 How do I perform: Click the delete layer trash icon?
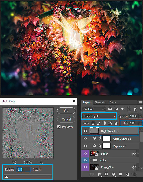(134, 174)
